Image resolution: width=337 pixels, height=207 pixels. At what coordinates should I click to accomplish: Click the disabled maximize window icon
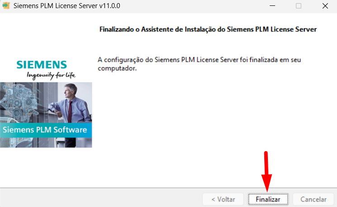pos(299,6)
